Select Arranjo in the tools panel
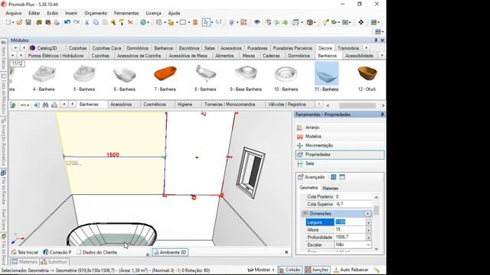Screen dimensions: 490x275 pyautogui.click(x=339, y=128)
